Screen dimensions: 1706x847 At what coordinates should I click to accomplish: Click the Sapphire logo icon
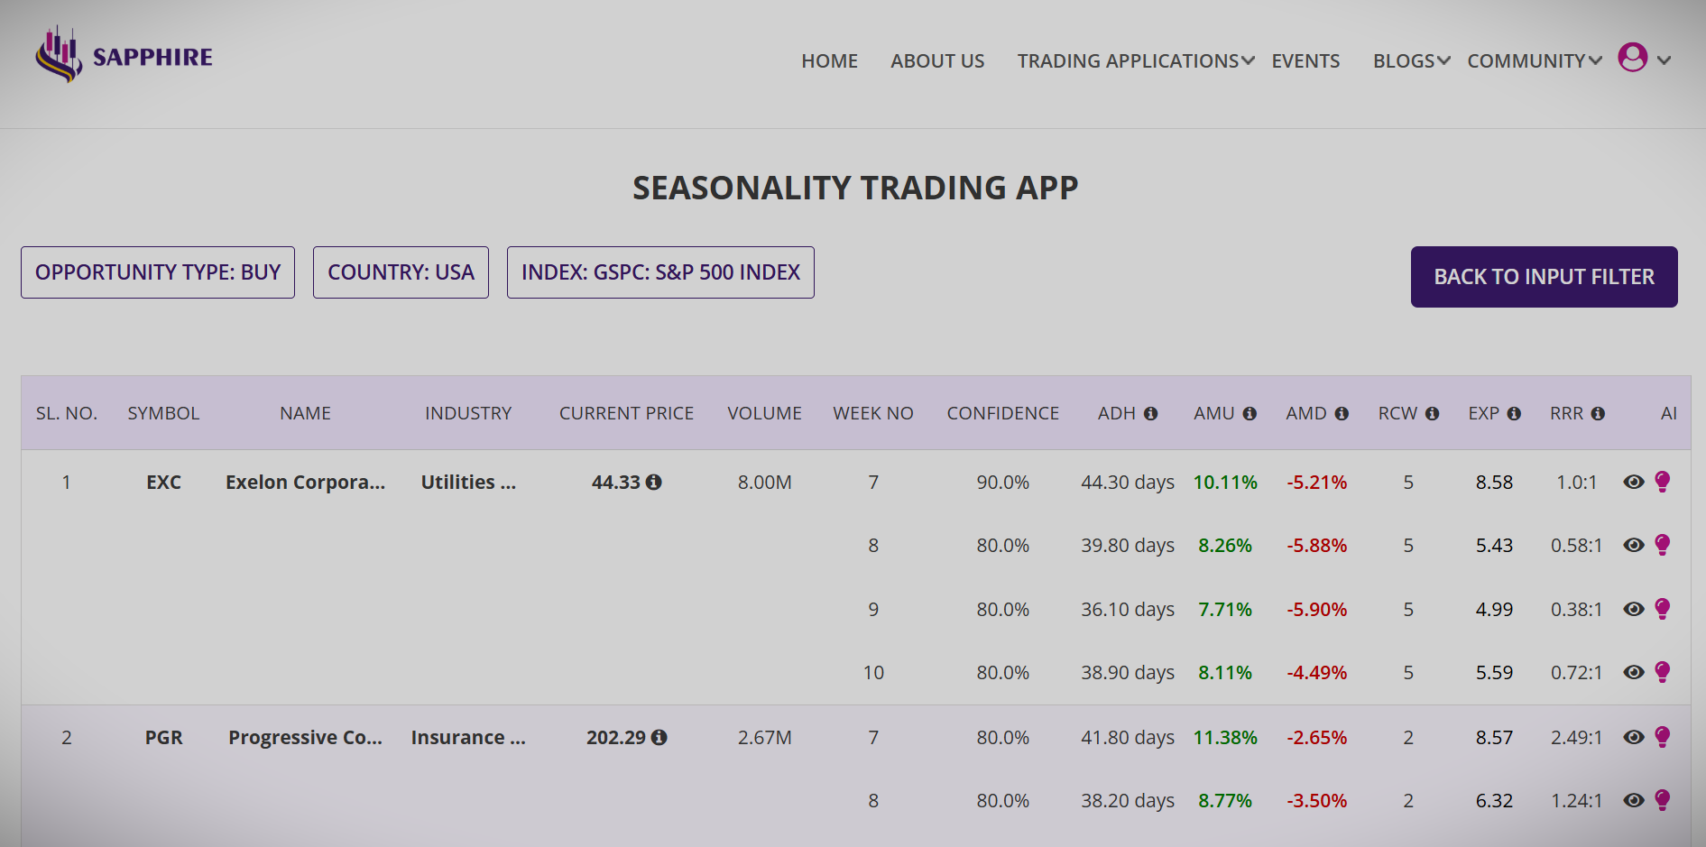click(60, 55)
